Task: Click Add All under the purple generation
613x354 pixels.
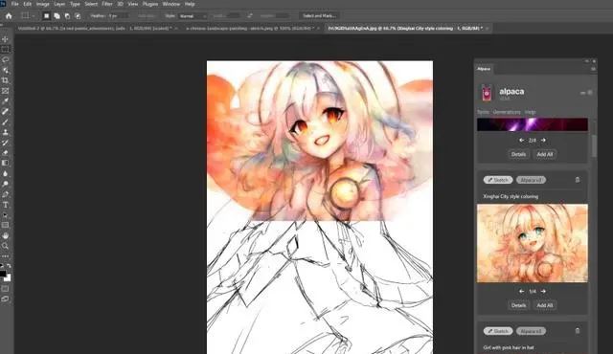Action: [x=545, y=154]
